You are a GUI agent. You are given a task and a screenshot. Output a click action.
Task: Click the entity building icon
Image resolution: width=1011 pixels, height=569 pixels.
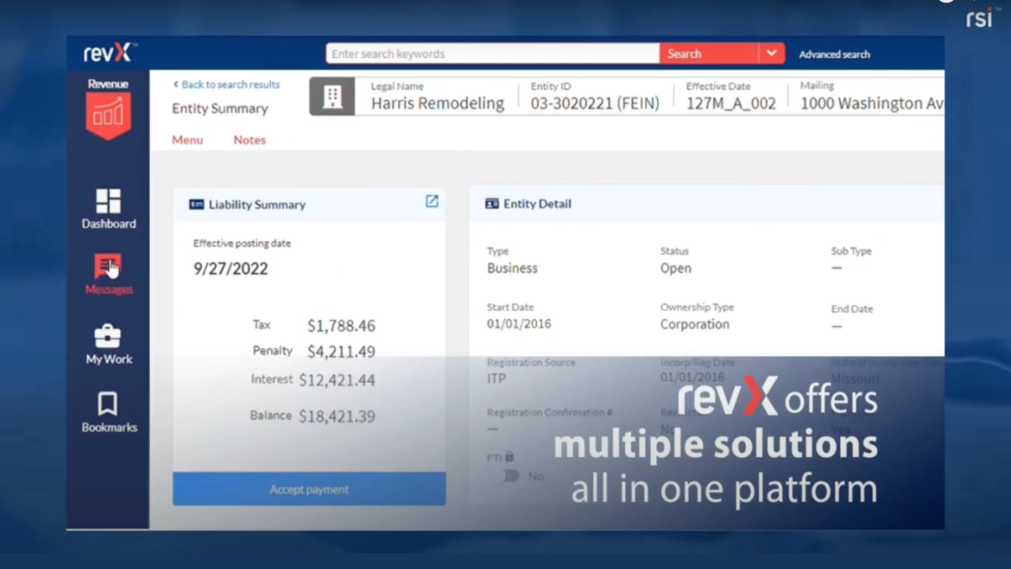[x=332, y=96]
